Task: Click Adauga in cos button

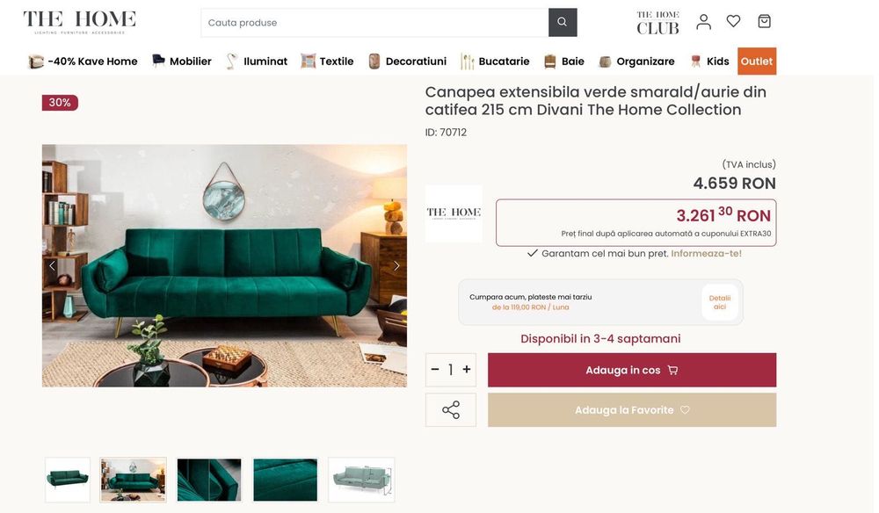Action: (x=632, y=370)
